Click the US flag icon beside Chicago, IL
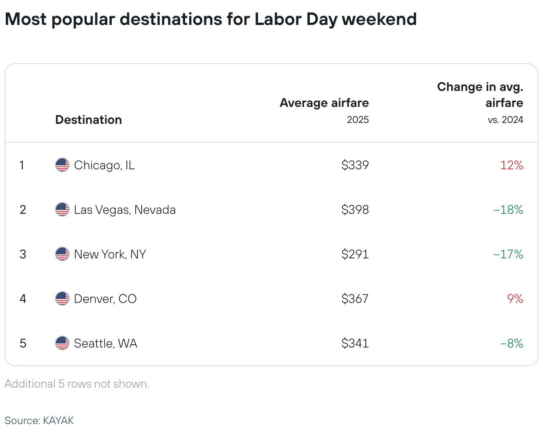Image resolution: width=543 pixels, height=433 pixels. pyautogui.click(x=62, y=165)
